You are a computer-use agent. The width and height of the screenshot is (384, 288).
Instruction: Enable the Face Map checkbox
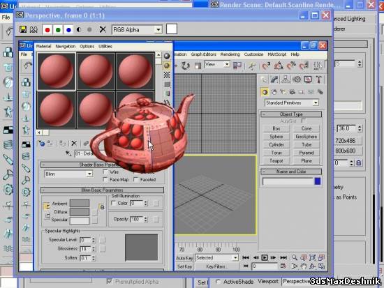(105, 180)
